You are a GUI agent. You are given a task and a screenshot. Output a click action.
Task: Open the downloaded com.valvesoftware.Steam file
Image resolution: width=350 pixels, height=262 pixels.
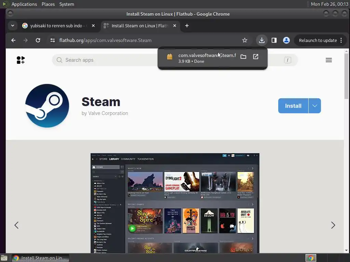207,55
